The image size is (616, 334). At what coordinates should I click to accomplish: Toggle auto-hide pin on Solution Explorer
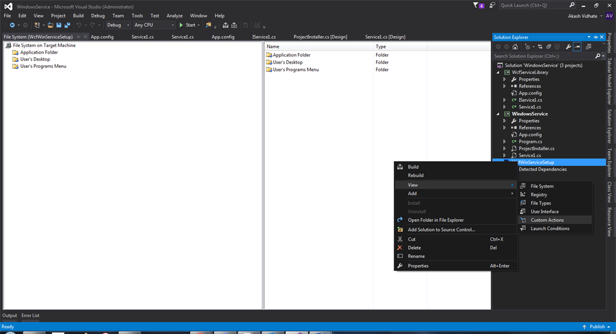coord(596,37)
